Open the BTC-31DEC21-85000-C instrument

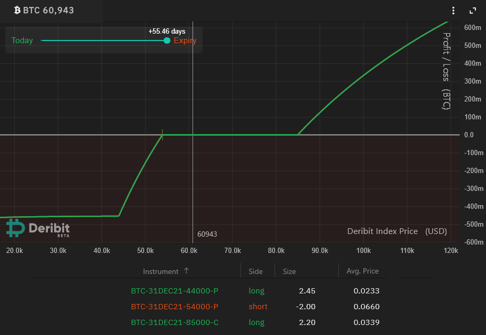(175, 322)
